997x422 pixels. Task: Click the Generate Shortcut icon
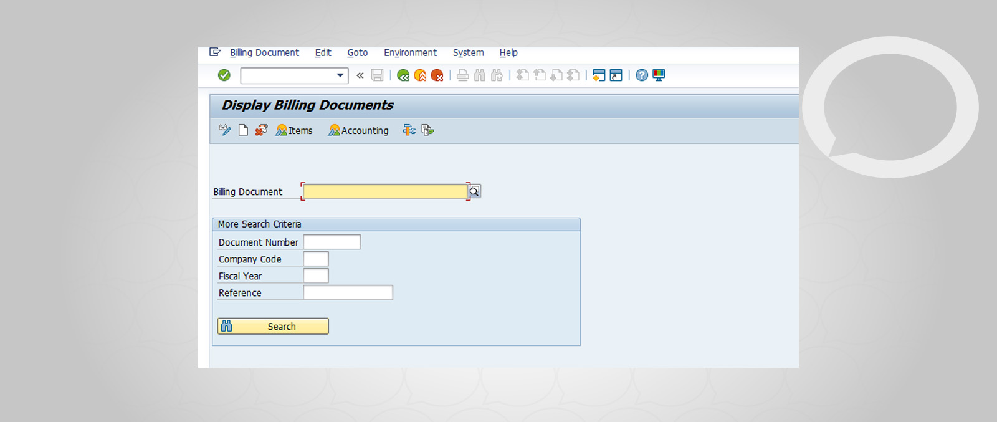click(616, 75)
